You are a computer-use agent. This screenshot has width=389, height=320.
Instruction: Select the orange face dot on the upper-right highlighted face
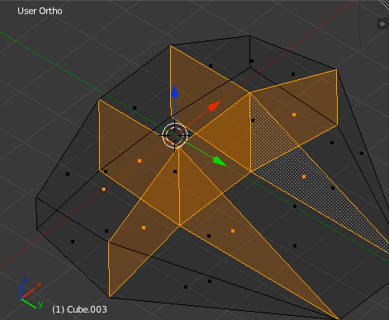pyautogui.click(x=294, y=115)
